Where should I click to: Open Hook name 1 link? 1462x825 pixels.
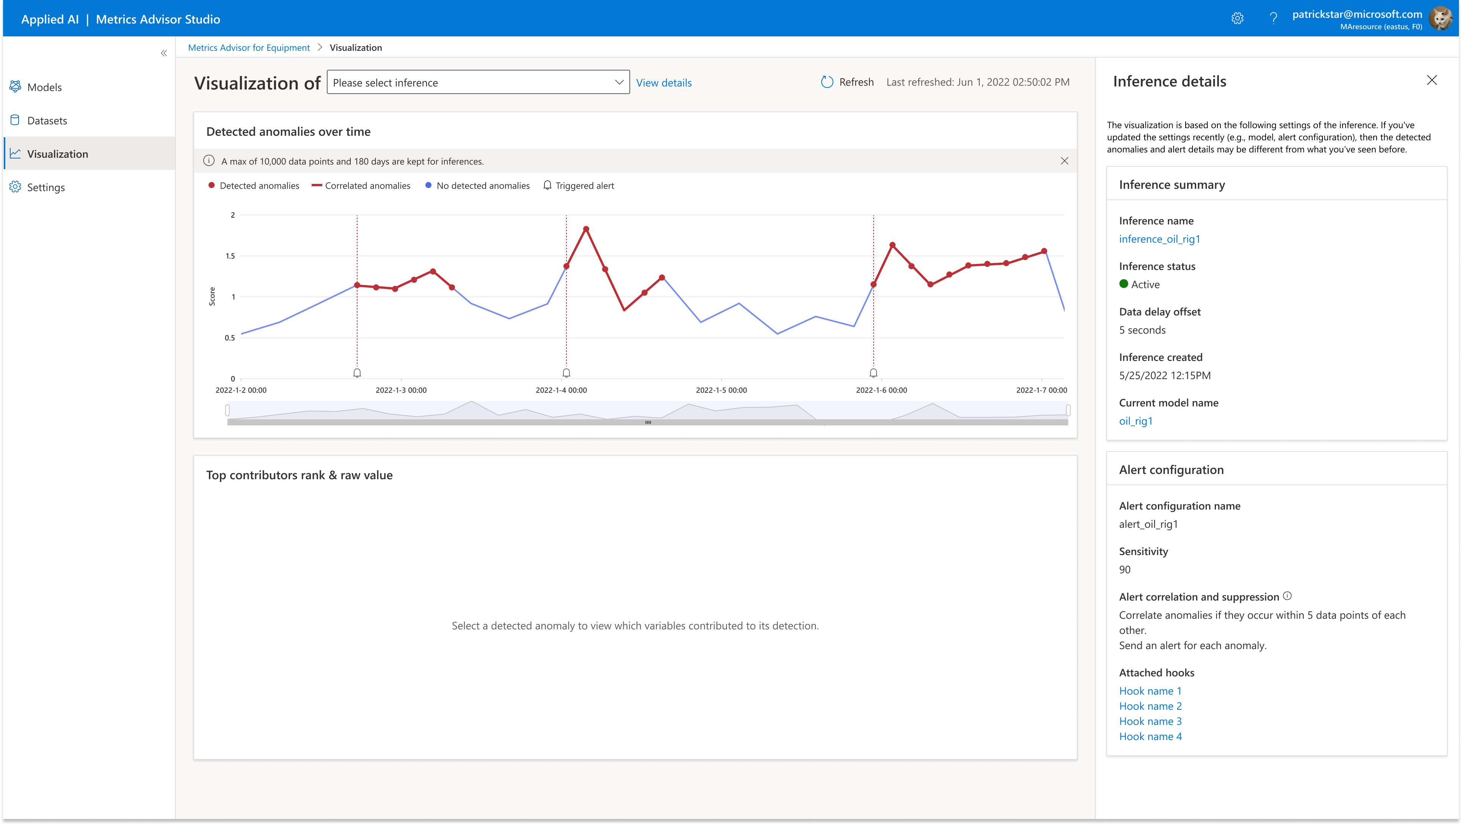tap(1150, 690)
